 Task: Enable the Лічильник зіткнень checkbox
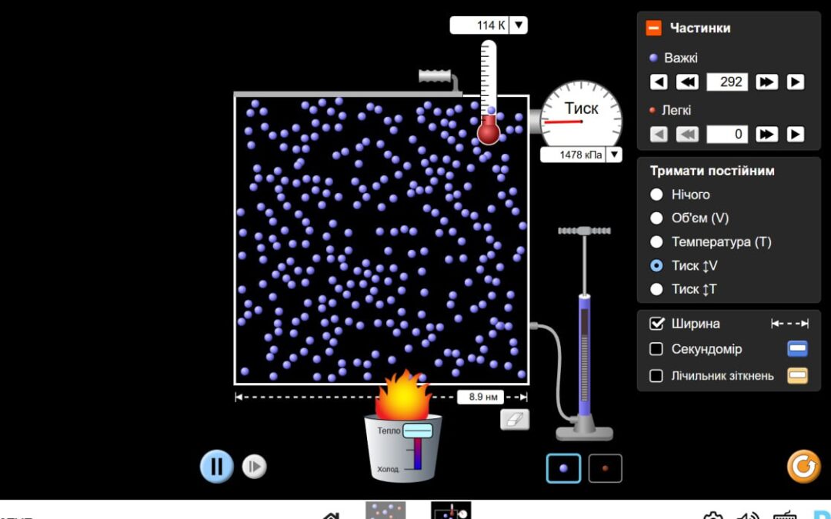tap(656, 376)
